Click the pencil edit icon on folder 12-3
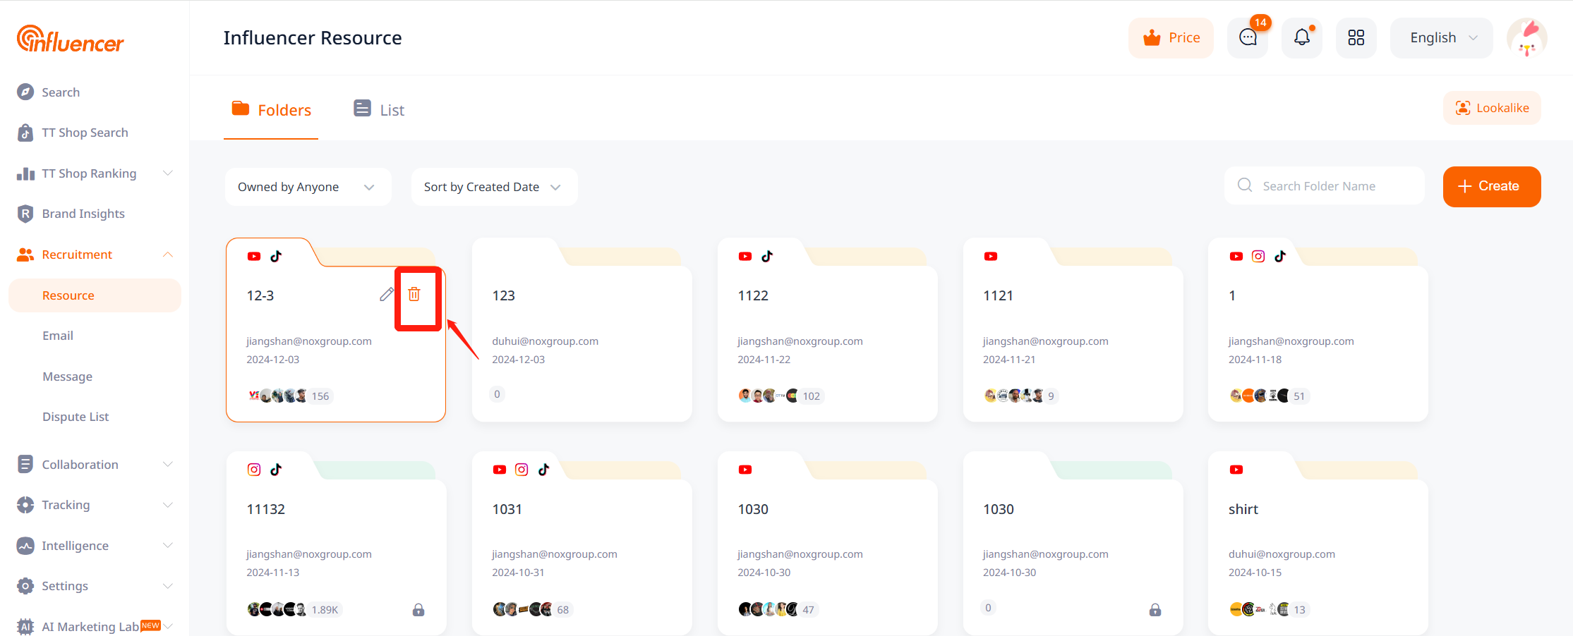1573x636 pixels. pyautogui.click(x=386, y=295)
